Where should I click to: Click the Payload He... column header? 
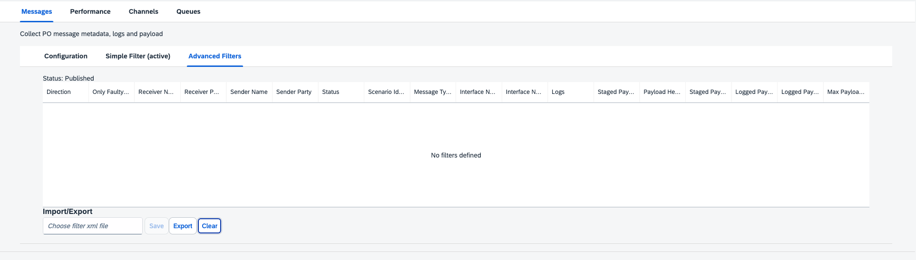662,92
